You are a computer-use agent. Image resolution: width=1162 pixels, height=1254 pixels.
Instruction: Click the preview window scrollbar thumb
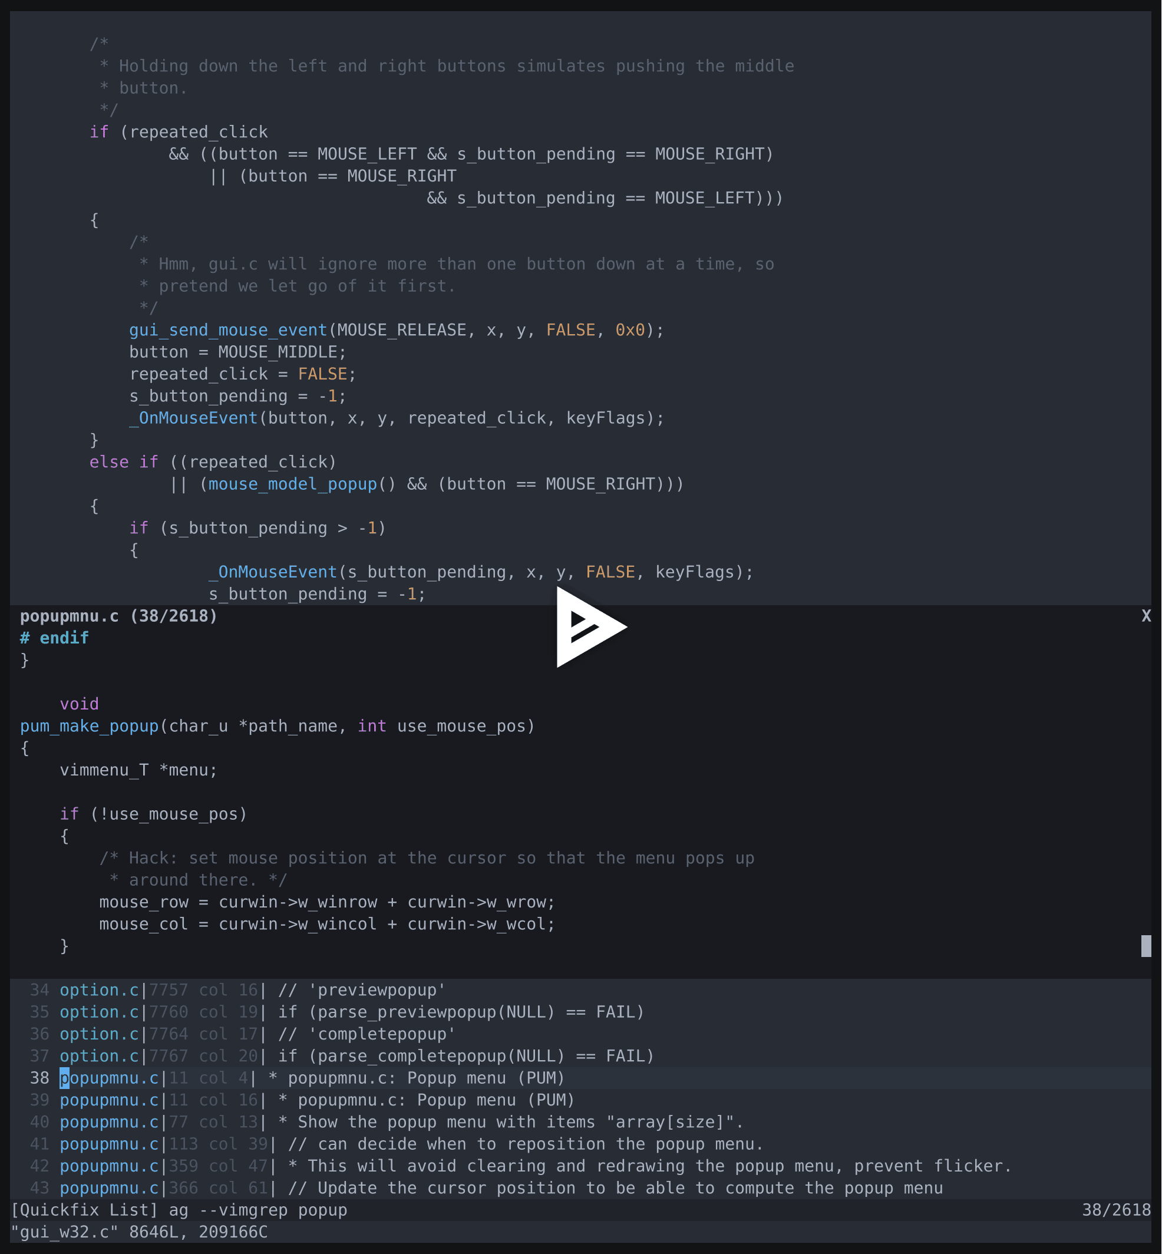(1146, 946)
